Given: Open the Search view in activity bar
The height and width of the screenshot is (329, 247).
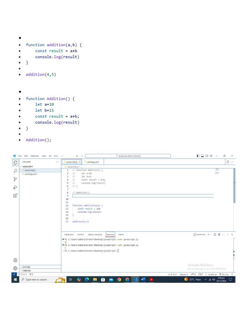Looking at the screenshot, I should coord(15,171).
